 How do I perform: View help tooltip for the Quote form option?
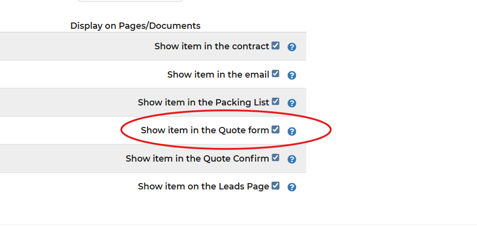292,131
